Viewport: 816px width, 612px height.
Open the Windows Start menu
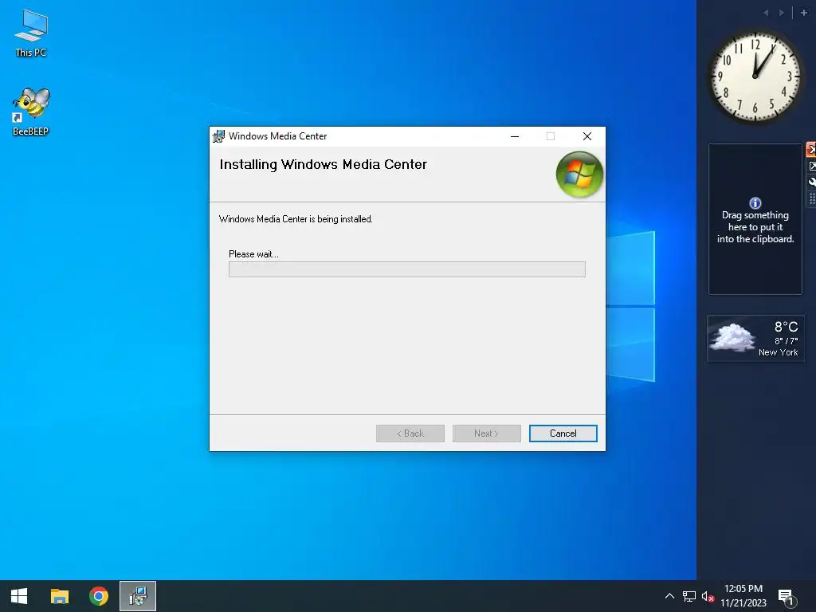(x=19, y=596)
